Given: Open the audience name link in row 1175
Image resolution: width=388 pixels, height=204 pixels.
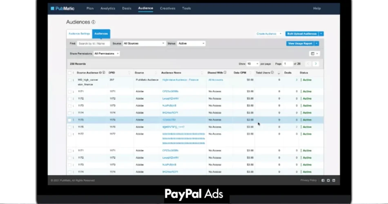Looking at the screenshot, I should tap(169, 120).
